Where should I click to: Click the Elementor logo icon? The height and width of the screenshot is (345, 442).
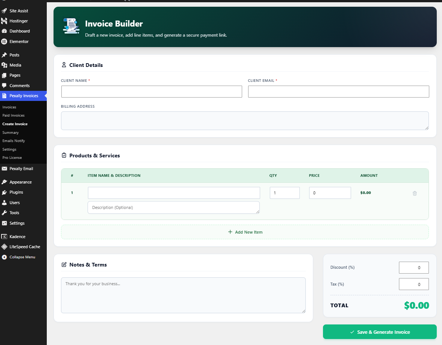tap(4, 41)
